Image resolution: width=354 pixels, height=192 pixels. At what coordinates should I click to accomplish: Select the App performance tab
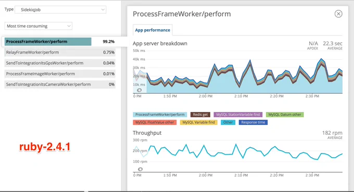[153, 30]
